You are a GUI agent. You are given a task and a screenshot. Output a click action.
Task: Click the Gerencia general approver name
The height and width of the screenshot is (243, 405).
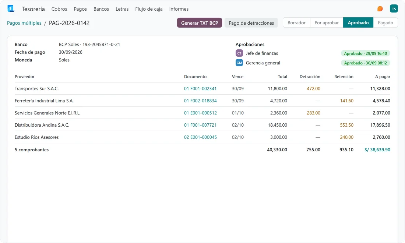click(263, 63)
